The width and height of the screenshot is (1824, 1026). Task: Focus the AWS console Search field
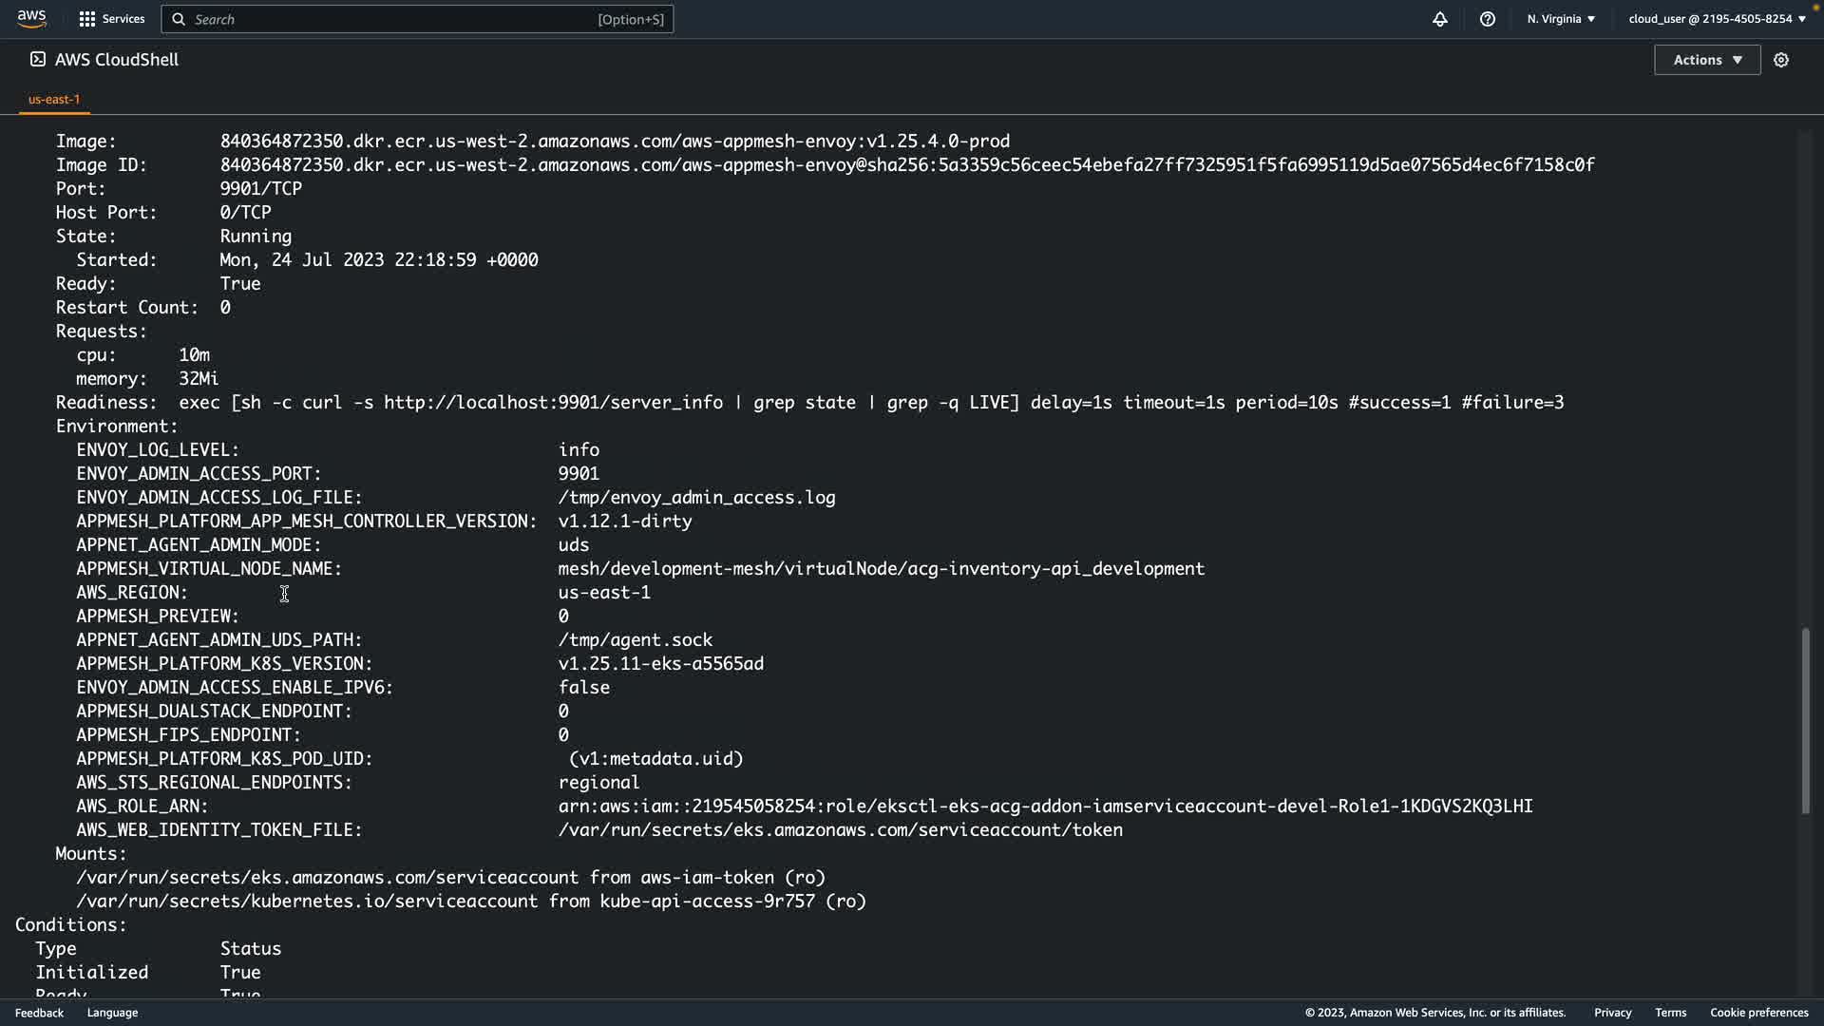coord(399,19)
